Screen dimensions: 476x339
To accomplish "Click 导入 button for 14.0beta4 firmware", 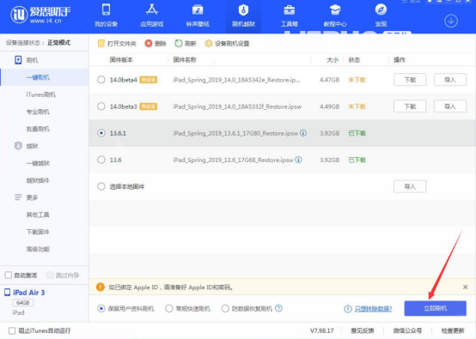I will pyautogui.click(x=450, y=80).
